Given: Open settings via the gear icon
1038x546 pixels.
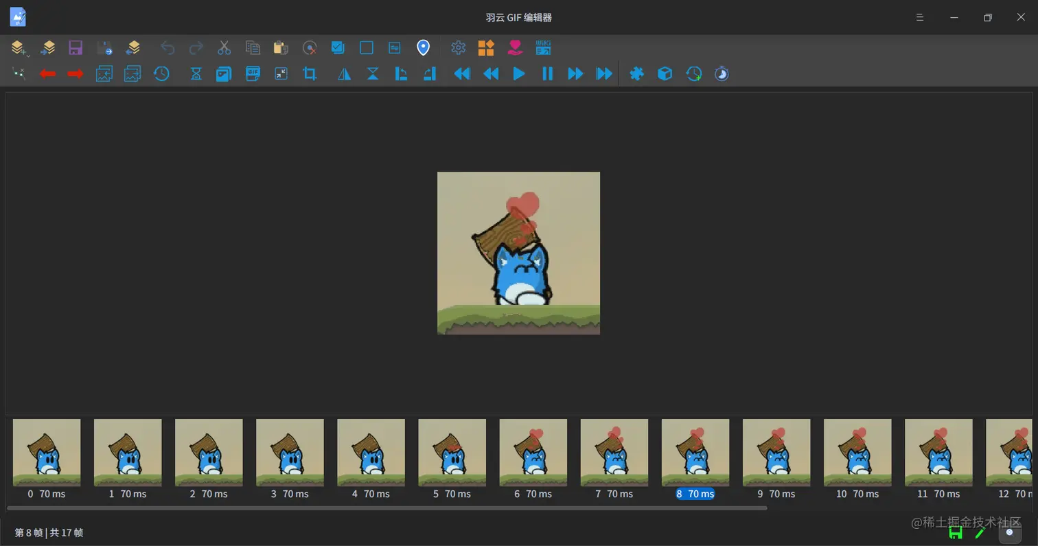Looking at the screenshot, I should tap(459, 48).
